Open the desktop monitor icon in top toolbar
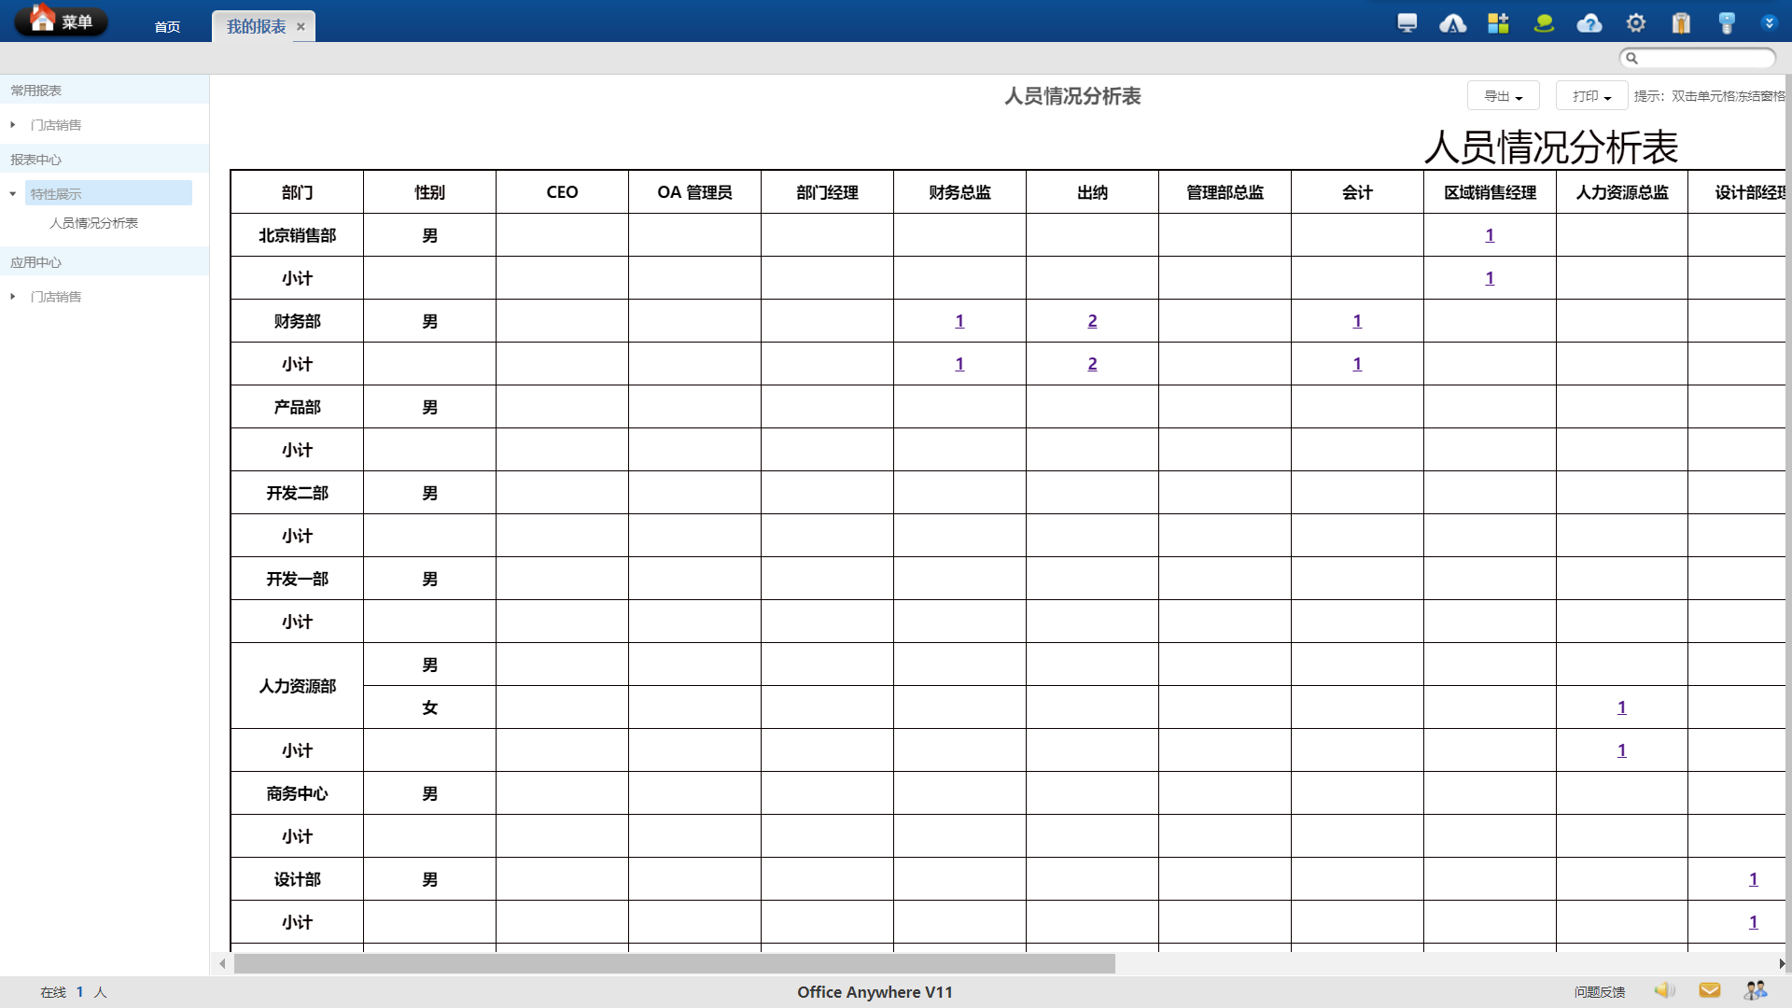The height and width of the screenshot is (1008, 1792). (x=1407, y=23)
